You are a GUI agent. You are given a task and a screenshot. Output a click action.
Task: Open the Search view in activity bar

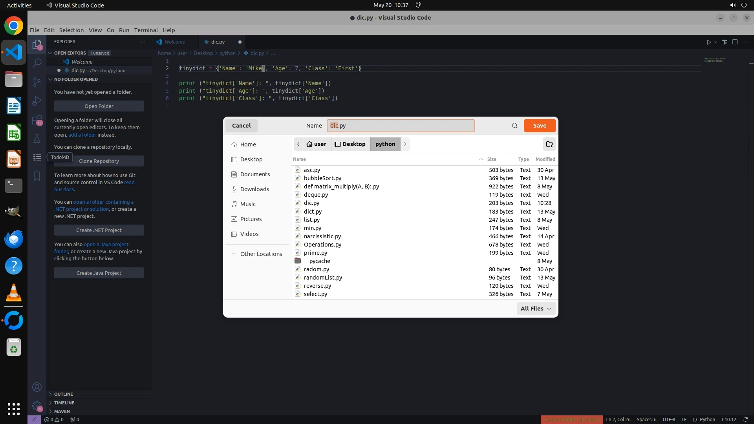[x=37, y=63]
